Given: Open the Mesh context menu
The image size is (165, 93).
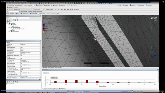Looking at the screenshot, I should tap(18, 14).
